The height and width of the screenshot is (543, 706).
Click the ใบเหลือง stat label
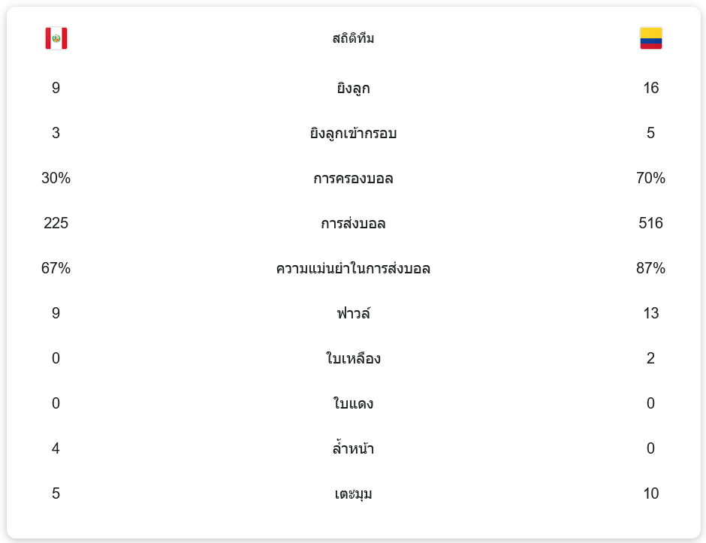(x=353, y=358)
